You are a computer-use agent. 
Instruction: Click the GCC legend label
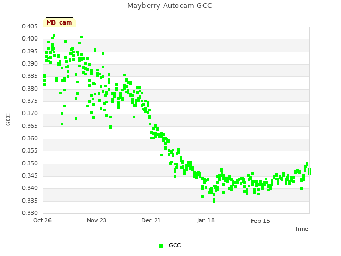(x=175, y=245)
